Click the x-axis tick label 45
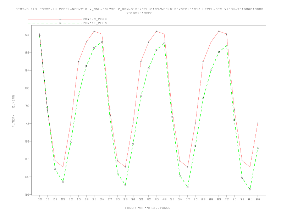This screenshot has height=217, width=281. pyautogui.click(x=156, y=199)
